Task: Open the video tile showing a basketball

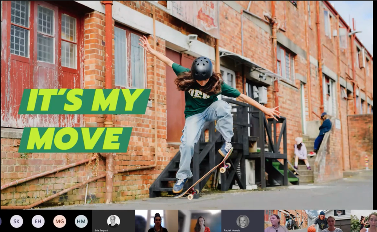Action: 329,221
